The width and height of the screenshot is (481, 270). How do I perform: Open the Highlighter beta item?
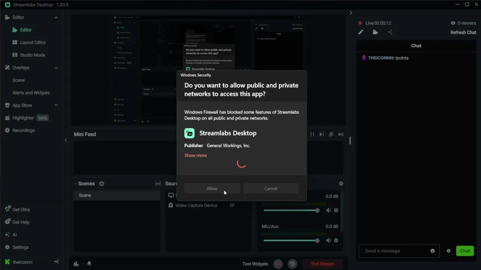[26, 118]
